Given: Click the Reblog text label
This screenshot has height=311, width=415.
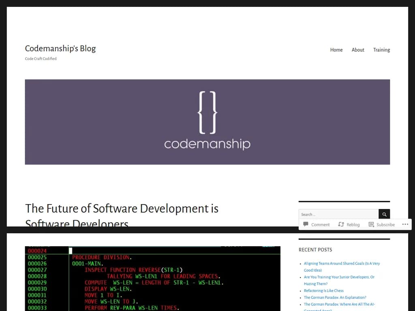Looking at the screenshot, I should (x=353, y=225).
